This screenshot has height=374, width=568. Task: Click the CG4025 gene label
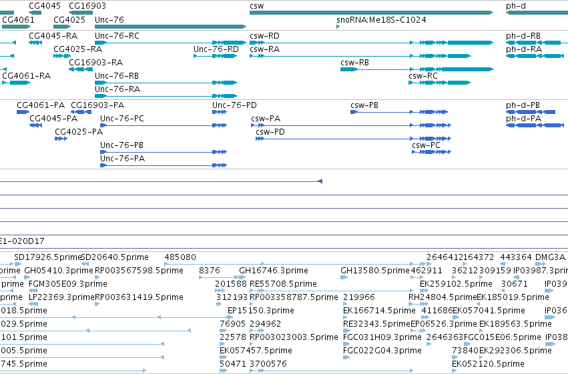pos(69,19)
